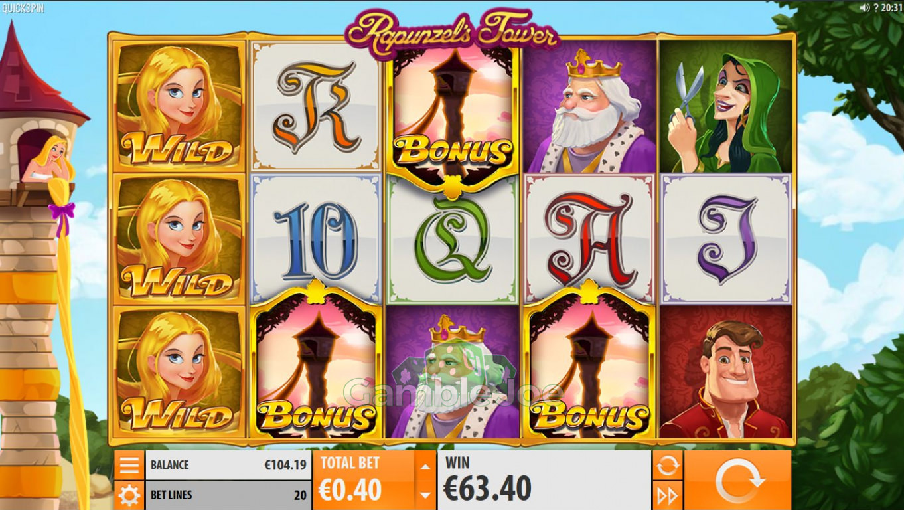Click the Balance €104.19 field
The width and height of the screenshot is (904, 510).
tap(228, 465)
